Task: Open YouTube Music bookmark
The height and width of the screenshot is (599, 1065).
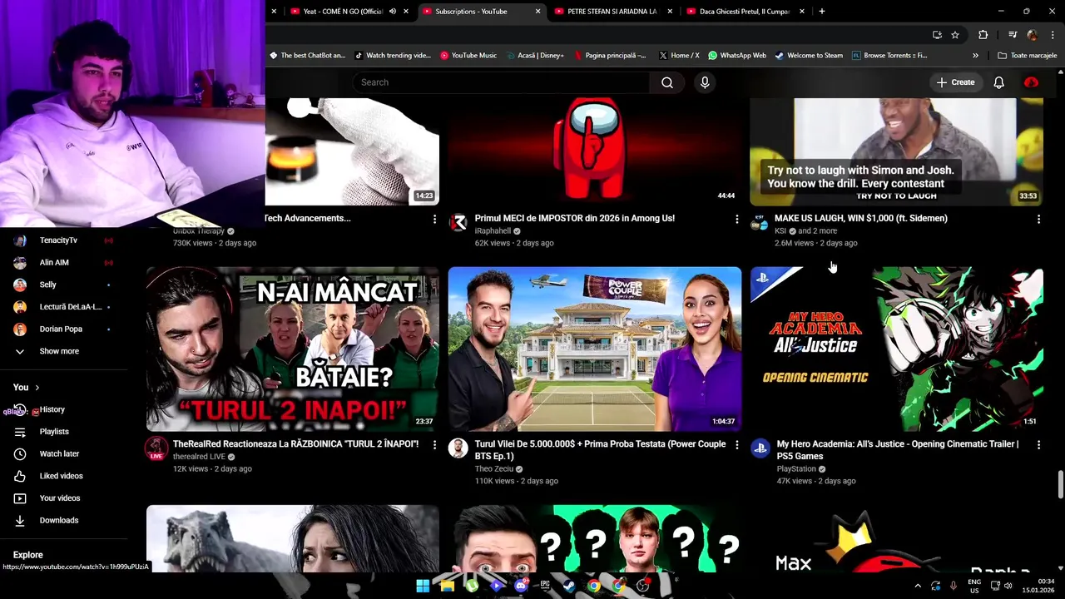Action: pyautogui.click(x=468, y=56)
